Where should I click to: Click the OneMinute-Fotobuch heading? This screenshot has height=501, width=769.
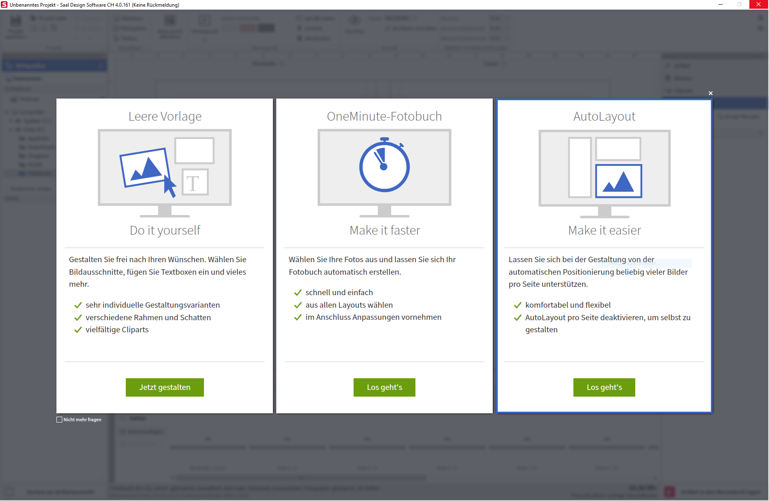[384, 116]
